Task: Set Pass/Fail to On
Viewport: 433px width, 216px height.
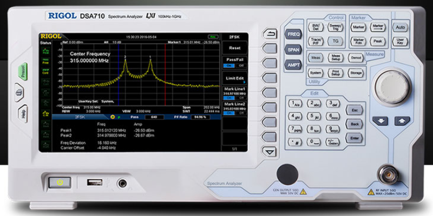Action: coord(229,65)
